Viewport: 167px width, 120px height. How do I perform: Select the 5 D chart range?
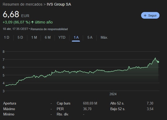tap(20, 38)
